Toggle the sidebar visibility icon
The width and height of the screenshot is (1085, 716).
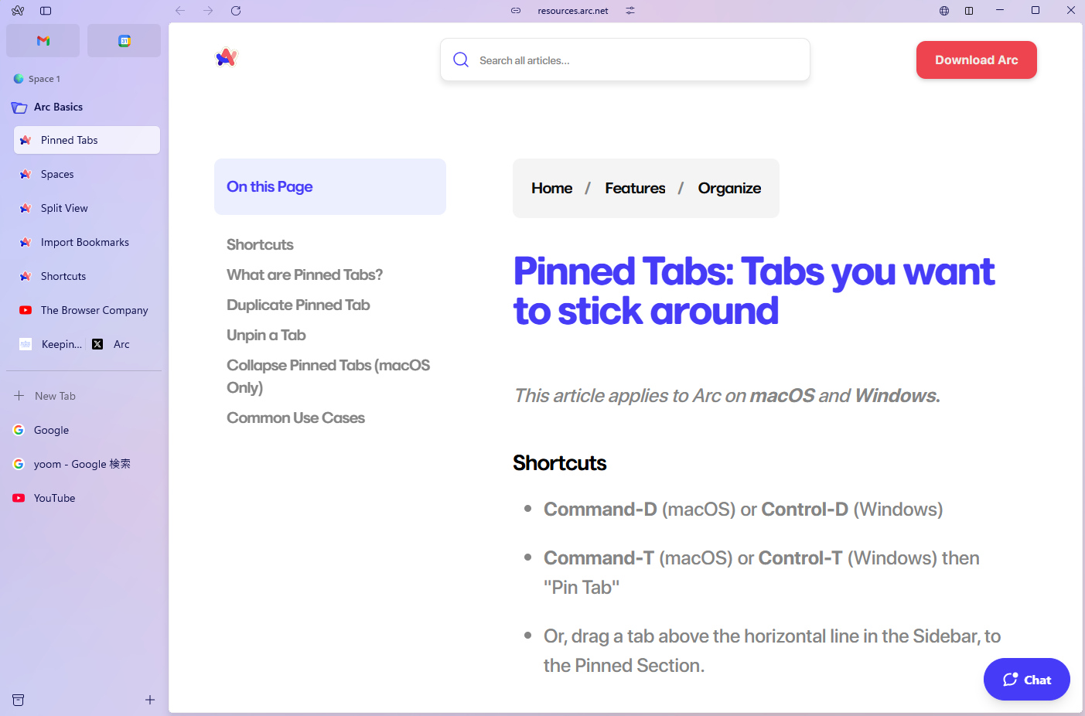[x=46, y=11]
